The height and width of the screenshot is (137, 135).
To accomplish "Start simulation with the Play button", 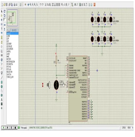I will (x=4, y=128).
